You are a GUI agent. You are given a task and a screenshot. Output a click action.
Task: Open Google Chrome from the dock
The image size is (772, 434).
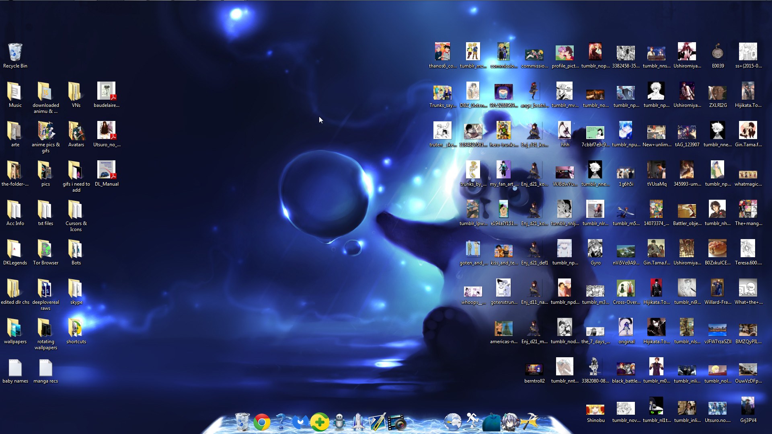coord(262,422)
